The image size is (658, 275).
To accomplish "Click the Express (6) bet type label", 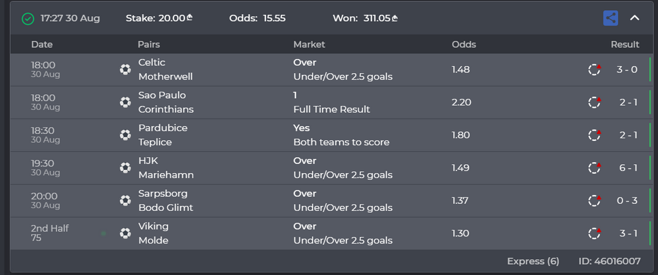I will coord(533,261).
